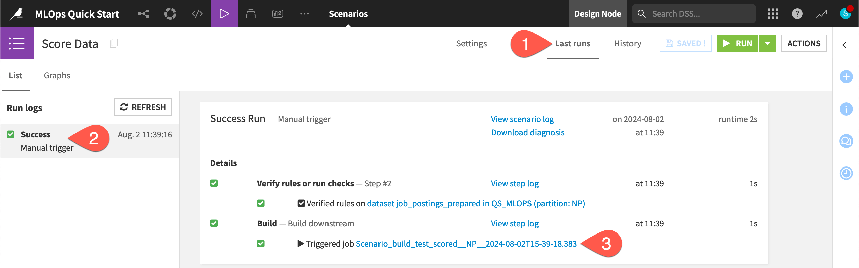This screenshot has width=859, height=268.
Task: Click the REFRESH button
Action: tap(143, 107)
